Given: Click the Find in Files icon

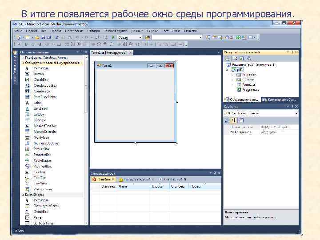Looking at the screenshot, I should point(148,37).
